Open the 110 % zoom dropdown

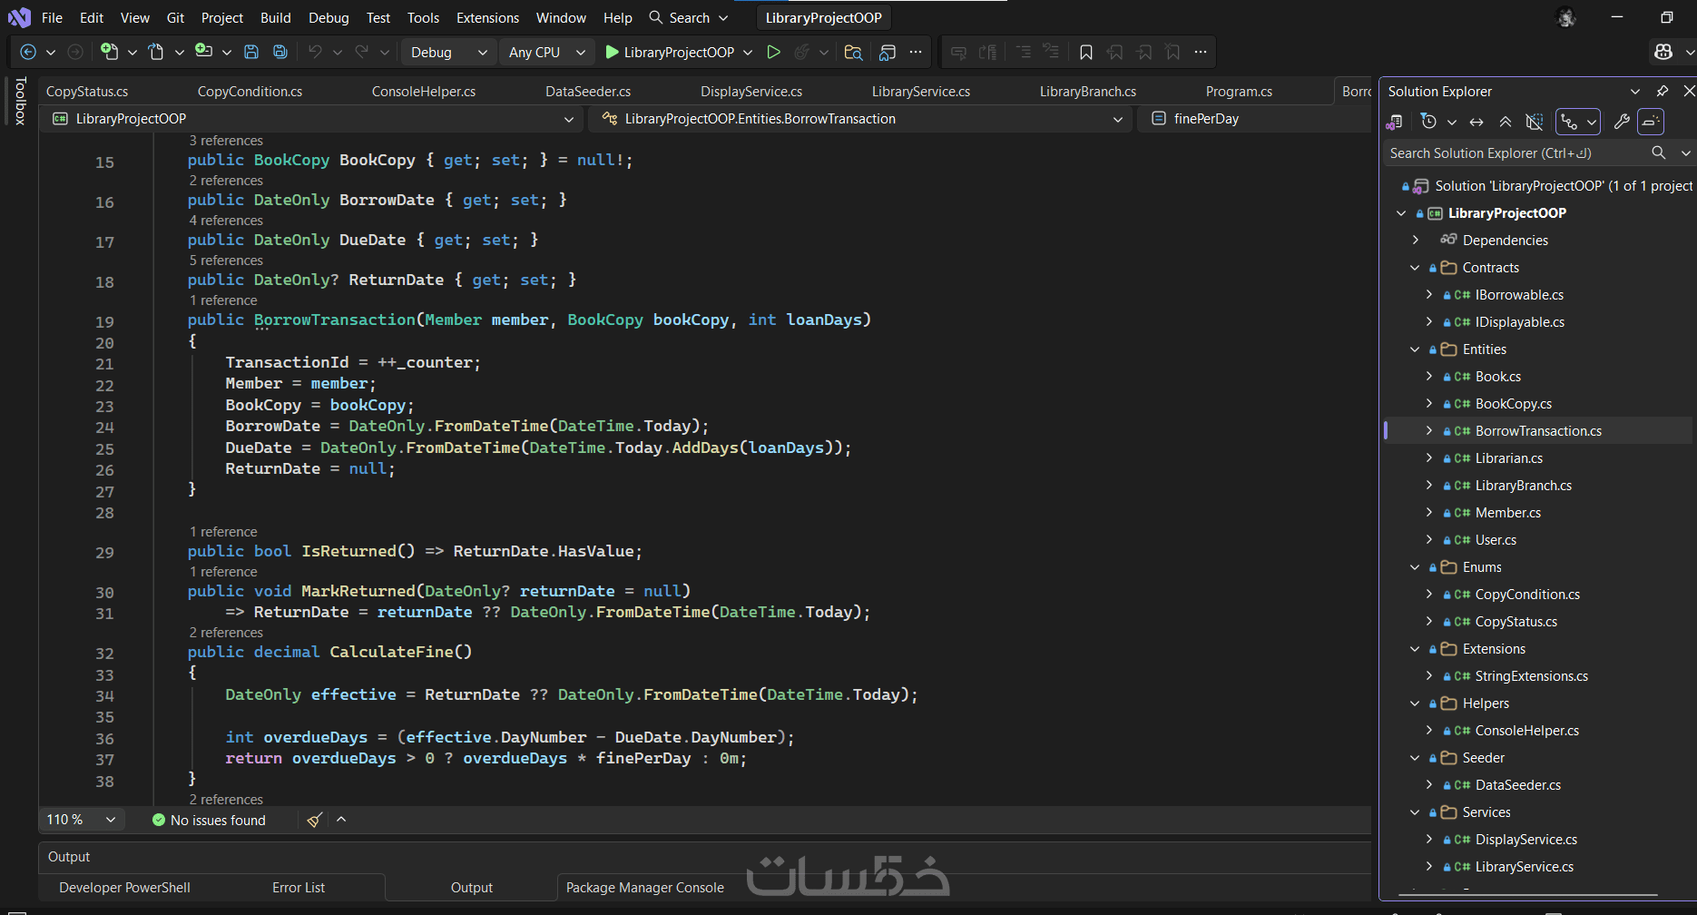[81, 820]
